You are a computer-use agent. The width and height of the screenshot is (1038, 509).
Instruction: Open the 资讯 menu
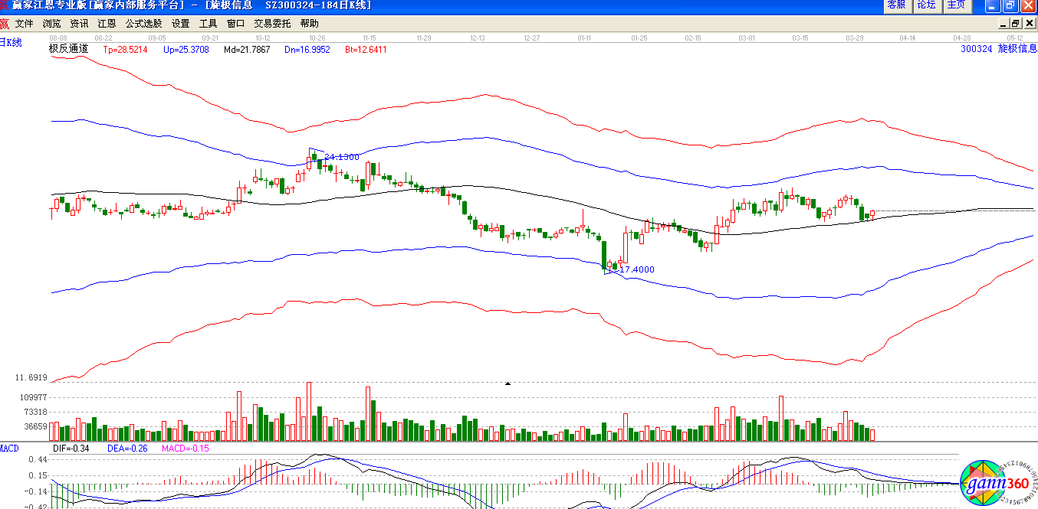pyautogui.click(x=79, y=24)
